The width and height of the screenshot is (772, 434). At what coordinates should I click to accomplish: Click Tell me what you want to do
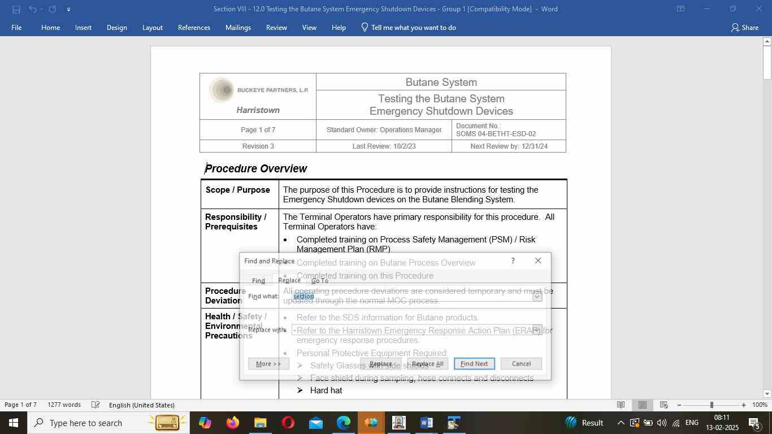[x=409, y=27]
